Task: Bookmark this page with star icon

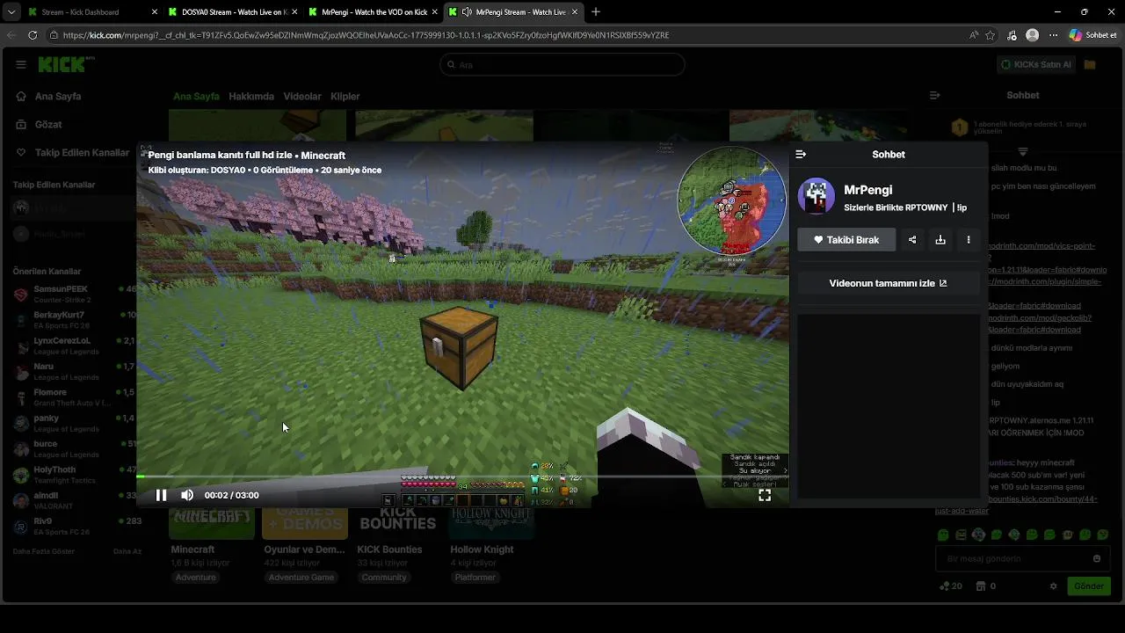Action: tap(991, 35)
